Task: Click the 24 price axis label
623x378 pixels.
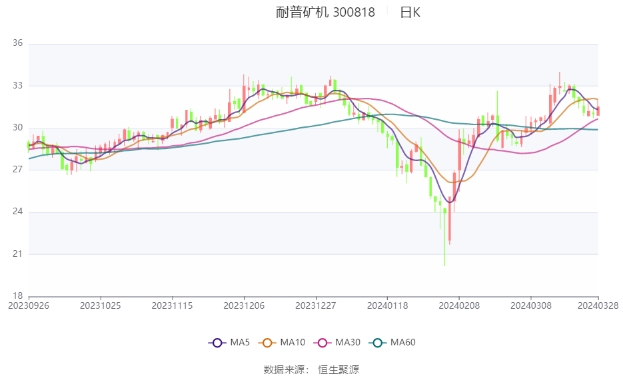Action: click(17, 212)
